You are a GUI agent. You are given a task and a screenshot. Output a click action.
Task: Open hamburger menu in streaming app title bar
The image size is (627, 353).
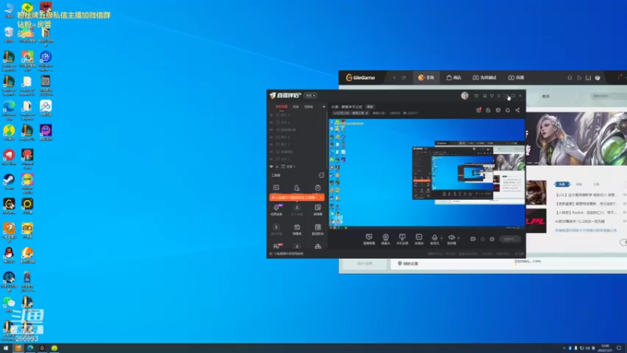tap(498, 96)
